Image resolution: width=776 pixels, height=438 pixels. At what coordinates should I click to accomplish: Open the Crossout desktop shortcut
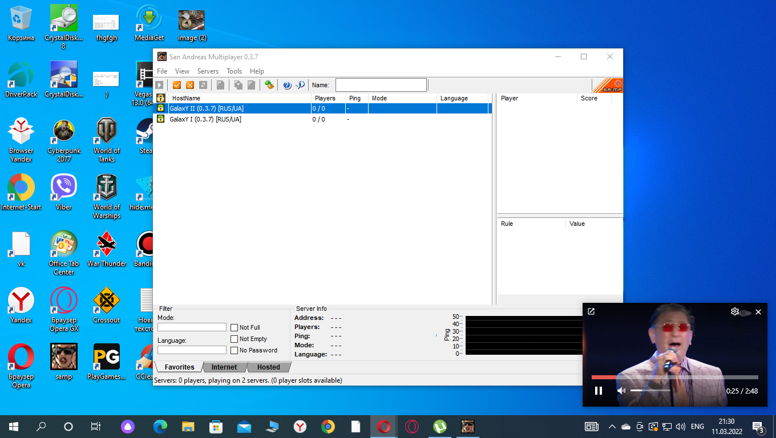point(107,306)
